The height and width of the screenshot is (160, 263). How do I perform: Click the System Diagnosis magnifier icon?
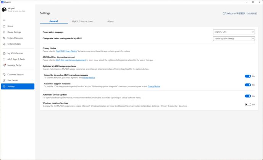click(x=4, y=38)
